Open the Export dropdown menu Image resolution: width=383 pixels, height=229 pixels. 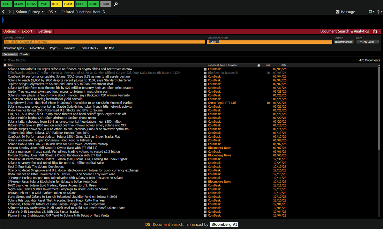click(x=28, y=31)
